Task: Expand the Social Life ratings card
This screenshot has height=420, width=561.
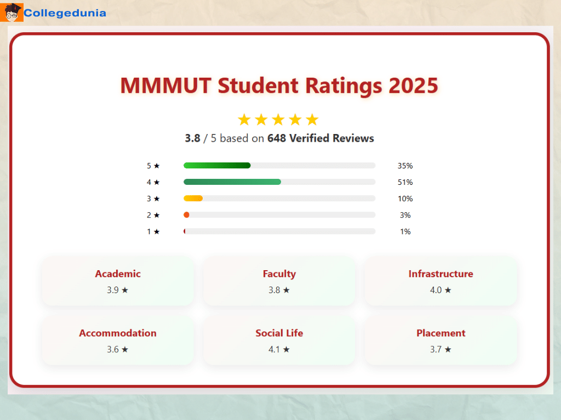Action: (x=279, y=340)
